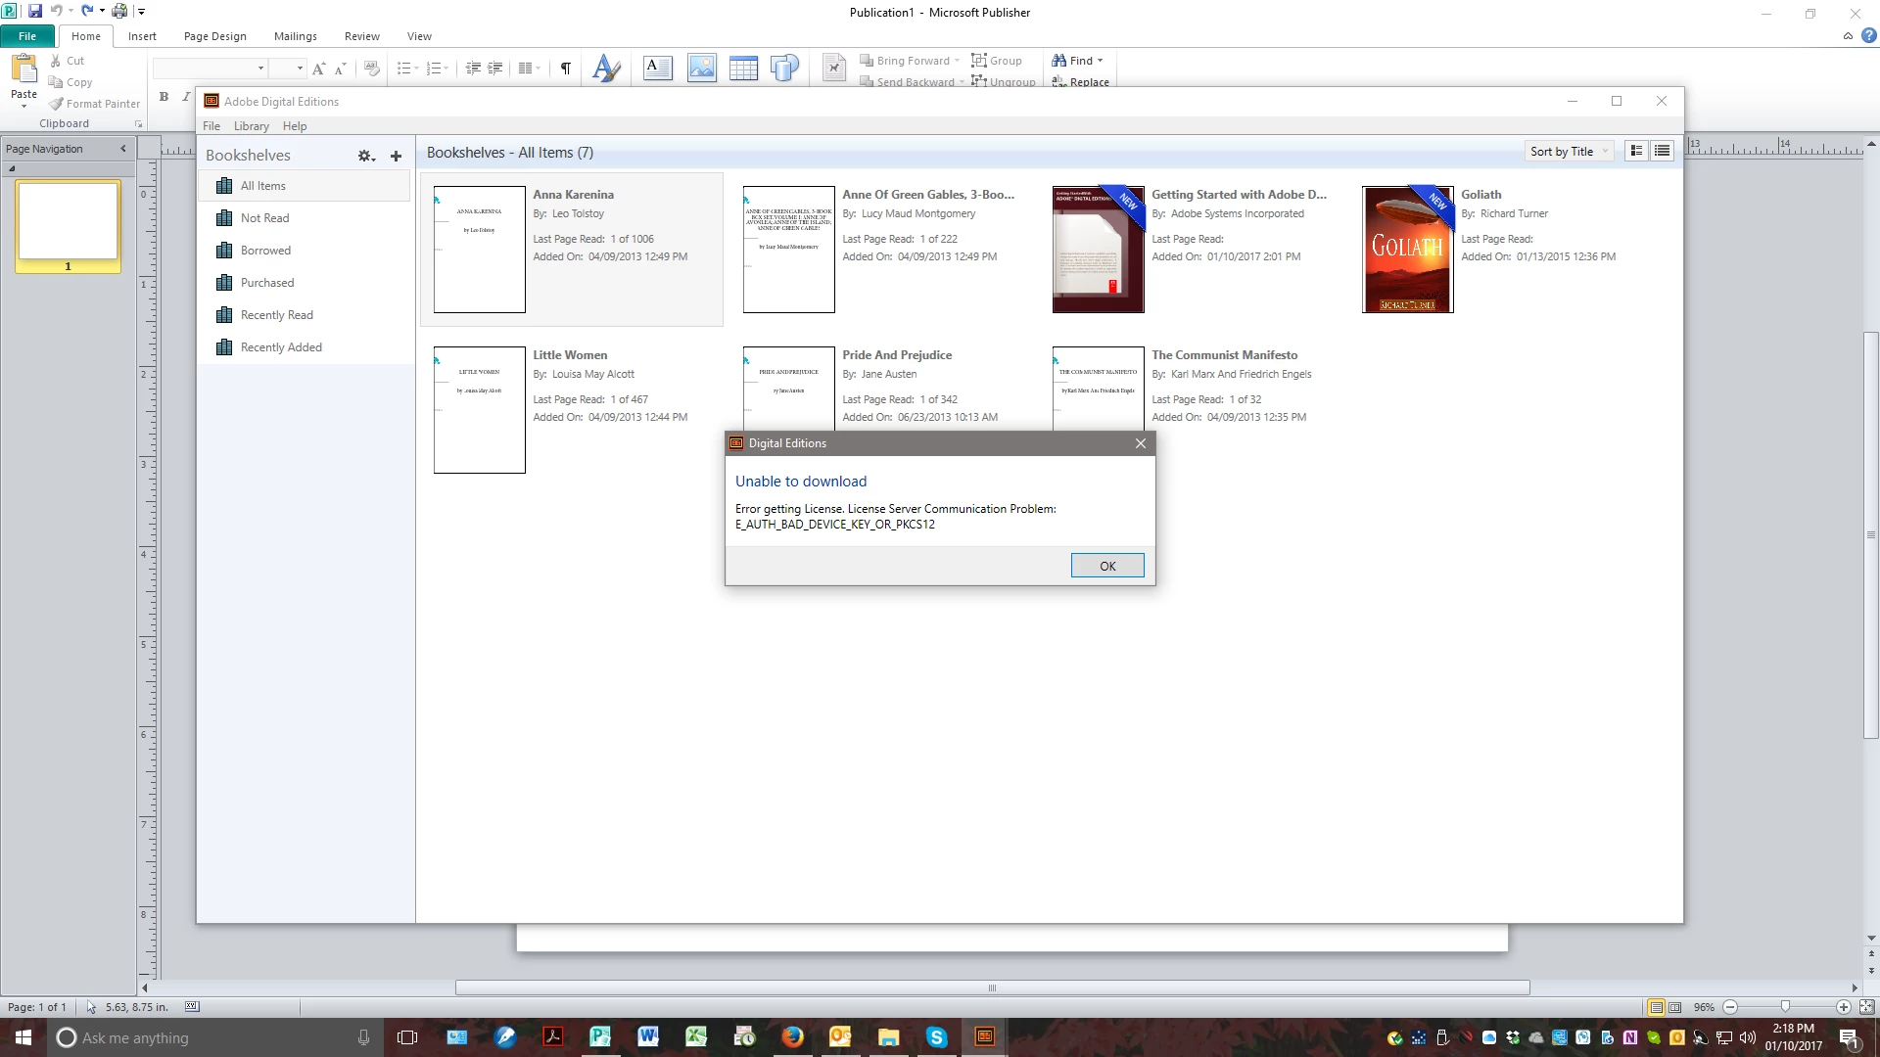Open the Library menu in Digital Editions
This screenshot has height=1057, width=1880.
pyautogui.click(x=251, y=126)
